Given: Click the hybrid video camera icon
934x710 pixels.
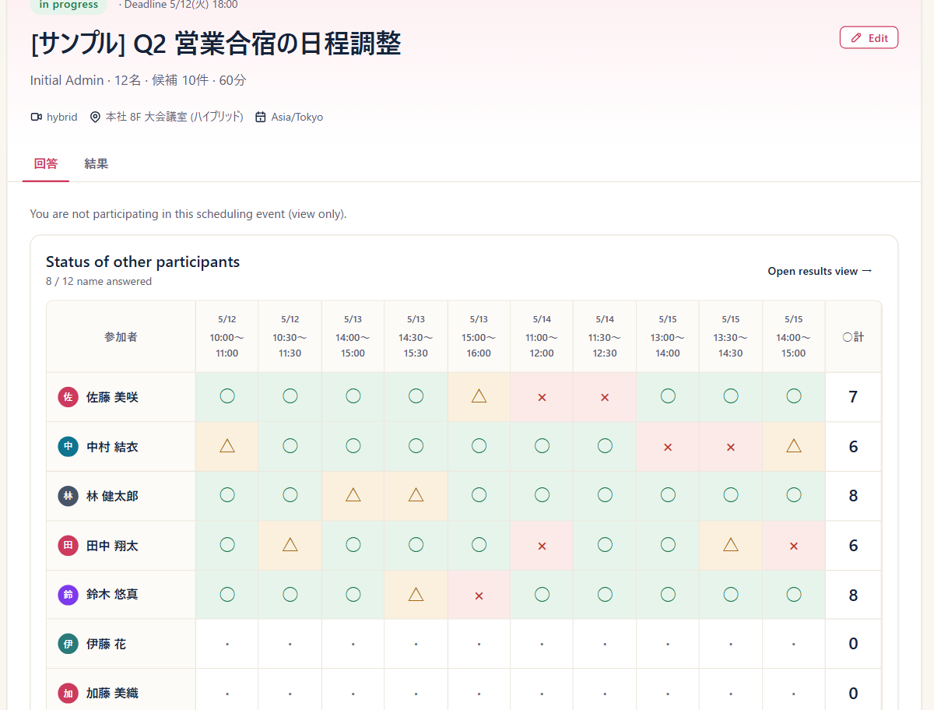Looking at the screenshot, I should [36, 117].
